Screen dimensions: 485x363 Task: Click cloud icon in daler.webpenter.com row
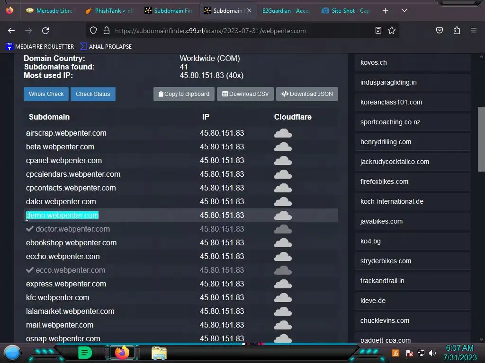pos(283,201)
